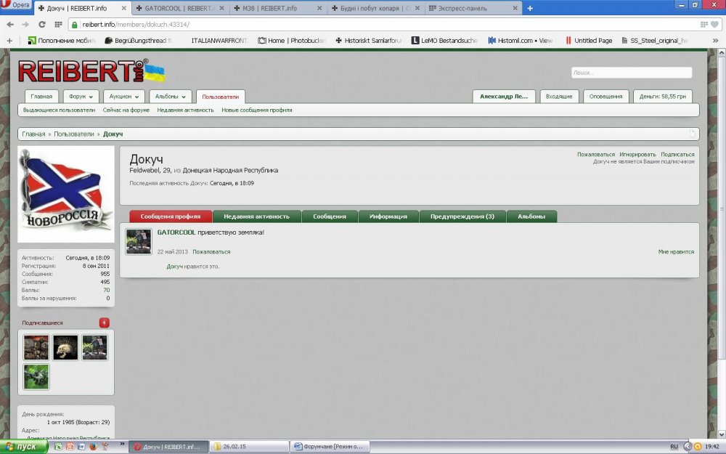Image resolution: width=726 pixels, height=454 pixels.
Task: Click the heart bookmark icon in address bar
Action: [x=714, y=24]
